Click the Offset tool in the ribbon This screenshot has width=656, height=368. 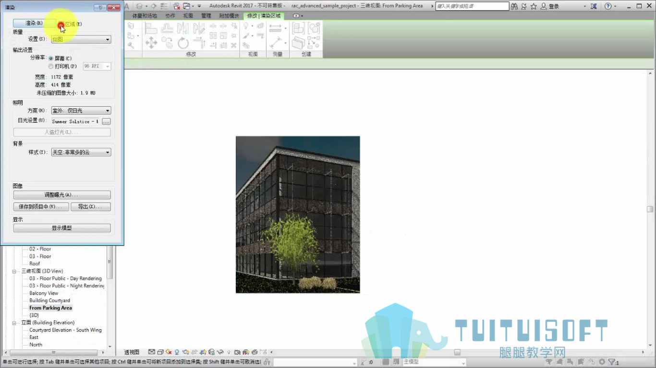tap(167, 28)
